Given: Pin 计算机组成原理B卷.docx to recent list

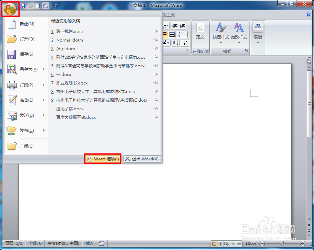Looking at the screenshot, I should (x=156, y=91).
